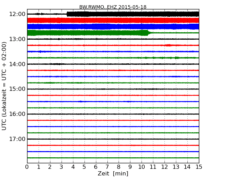226x181 pixels.
Task: Click the y-axis label UTC (Lokalzeit = UTC + 02:00)
Action: click(x=4, y=86)
